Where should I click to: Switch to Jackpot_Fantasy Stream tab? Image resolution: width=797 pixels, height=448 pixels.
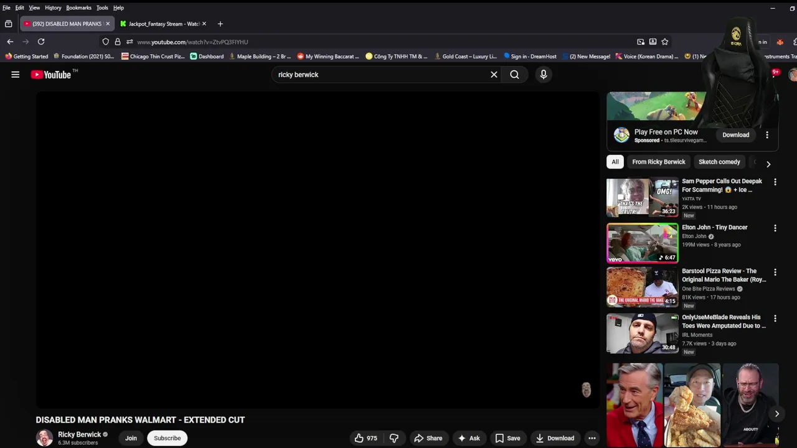coord(163,24)
